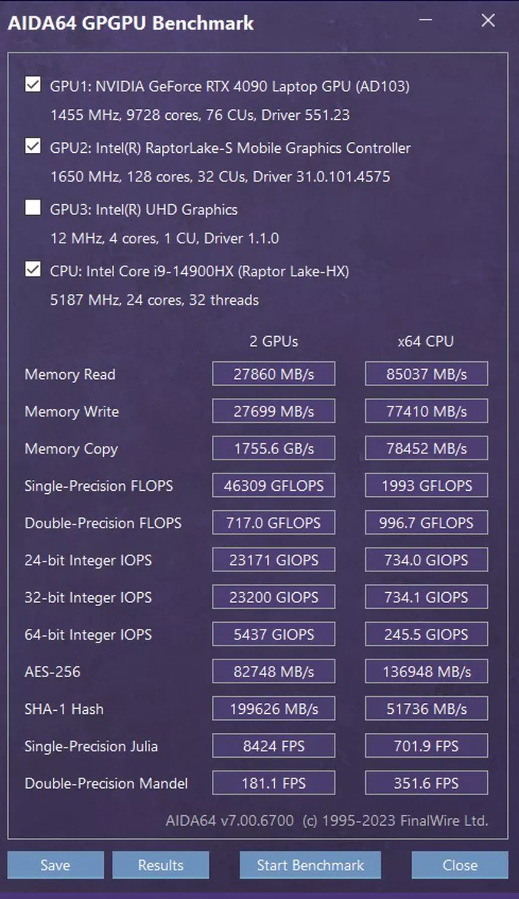Enable the GPU3 Intel UHD Graphics checkbox

[x=33, y=208]
